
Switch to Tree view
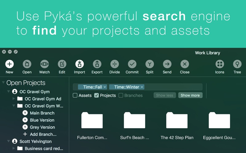pyautogui.click(x=237, y=64)
